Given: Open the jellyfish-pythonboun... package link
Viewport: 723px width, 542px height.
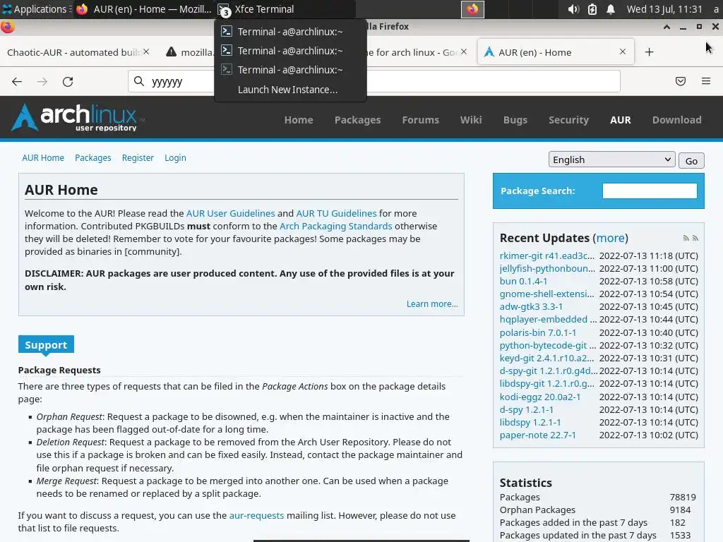Looking at the screenshot, I should coord(547,268).
